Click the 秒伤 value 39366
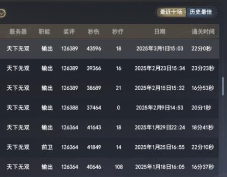227x177 pixels. pos(94,68)
